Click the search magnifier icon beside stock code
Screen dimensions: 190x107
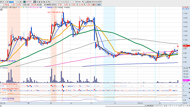coord(18,2)
